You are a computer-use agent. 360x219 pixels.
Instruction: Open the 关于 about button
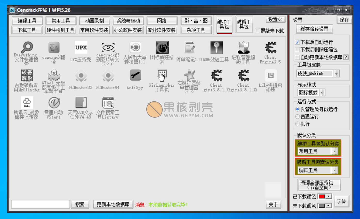point(273,204)
